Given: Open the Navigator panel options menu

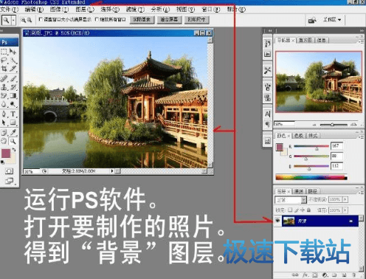Looking at the screenshot, I should click(x=361, y=42).
